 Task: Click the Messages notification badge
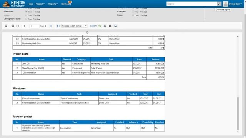[x=70, y=2]
